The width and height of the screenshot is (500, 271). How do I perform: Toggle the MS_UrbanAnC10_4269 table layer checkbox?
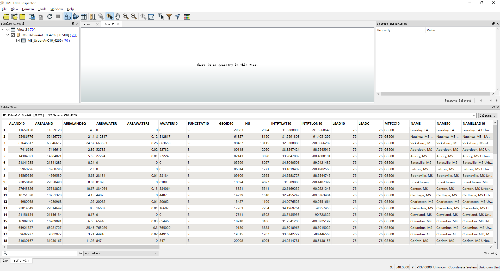[x=18, y=41]
